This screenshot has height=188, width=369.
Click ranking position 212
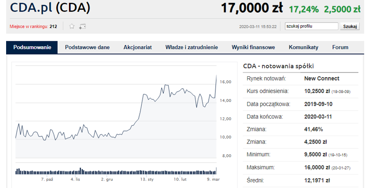click(54, 27)
